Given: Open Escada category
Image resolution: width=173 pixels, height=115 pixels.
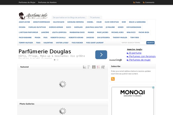Looking at the screenshot, I should 22,27.
